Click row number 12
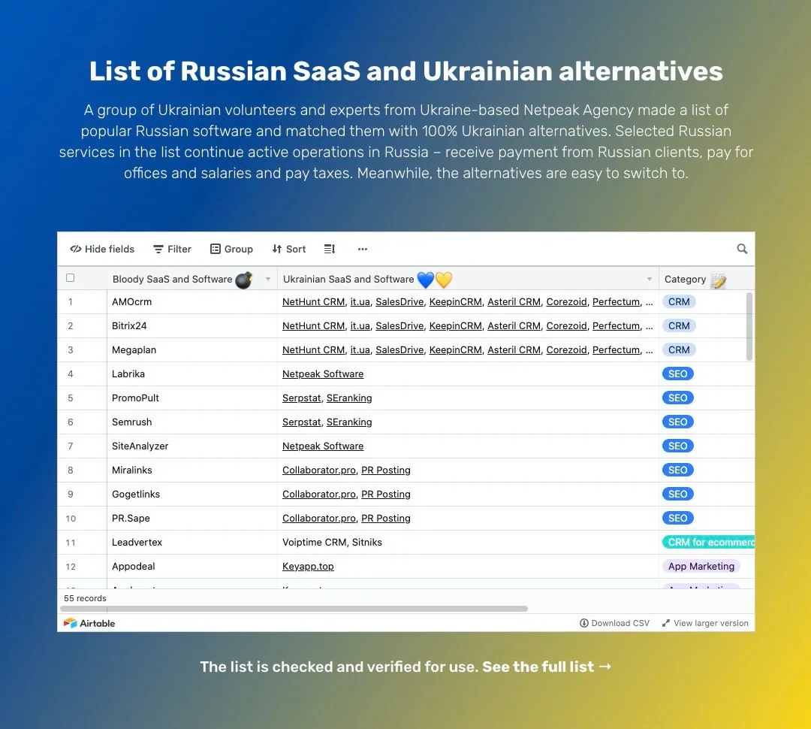811x729 pixels. pyautogui.click(x=71, y=567)
